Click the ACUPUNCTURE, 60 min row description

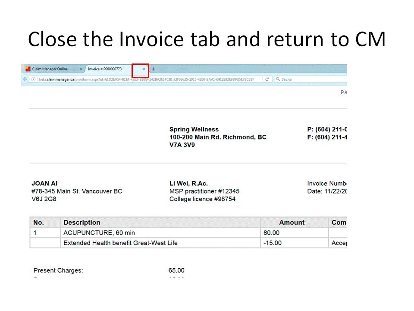[99, 233]
